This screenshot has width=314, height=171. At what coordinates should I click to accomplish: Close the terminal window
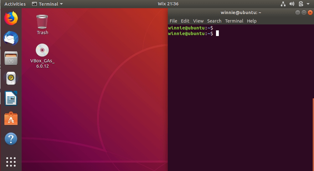click(310, 13)
